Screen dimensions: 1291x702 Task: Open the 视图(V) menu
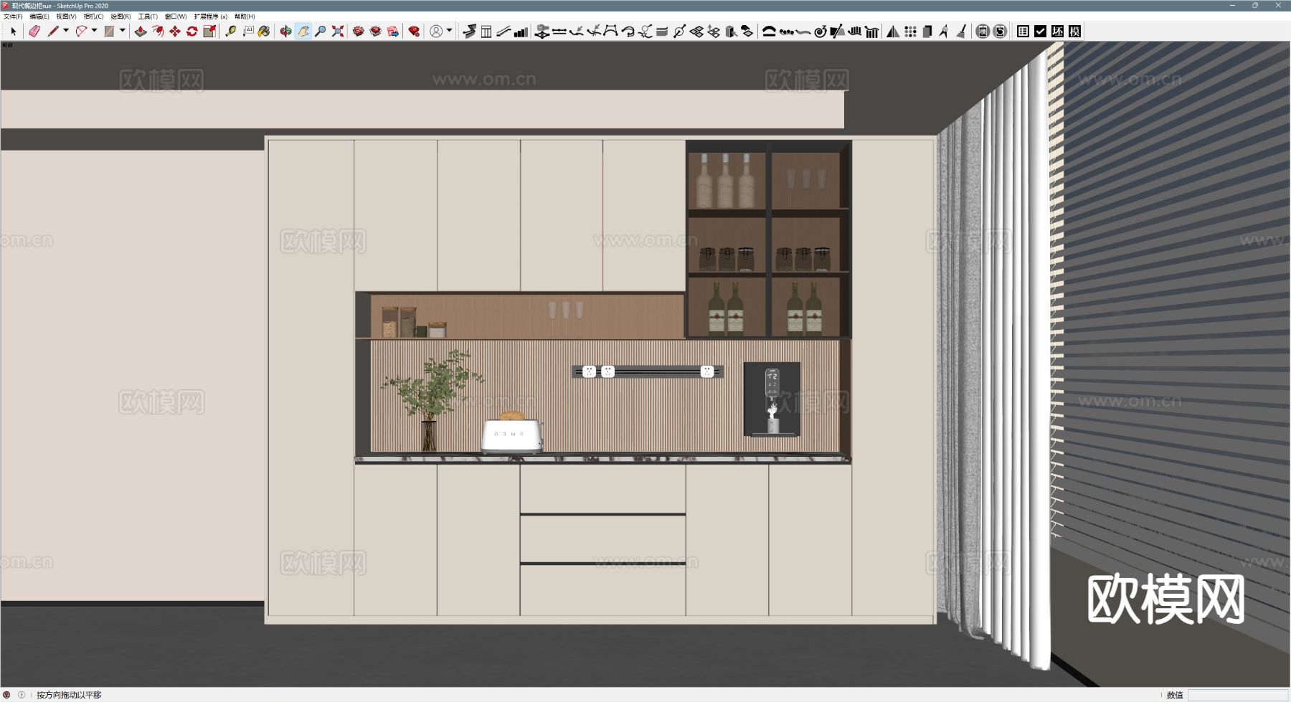pos(66,16)
